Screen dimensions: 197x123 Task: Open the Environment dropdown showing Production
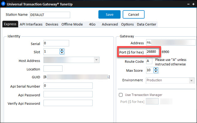pyautogui.click(x=191, y=80)
